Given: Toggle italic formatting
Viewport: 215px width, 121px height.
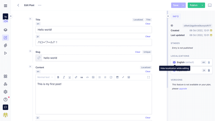Looking at the screenshot, I should [x=64, y=77].
